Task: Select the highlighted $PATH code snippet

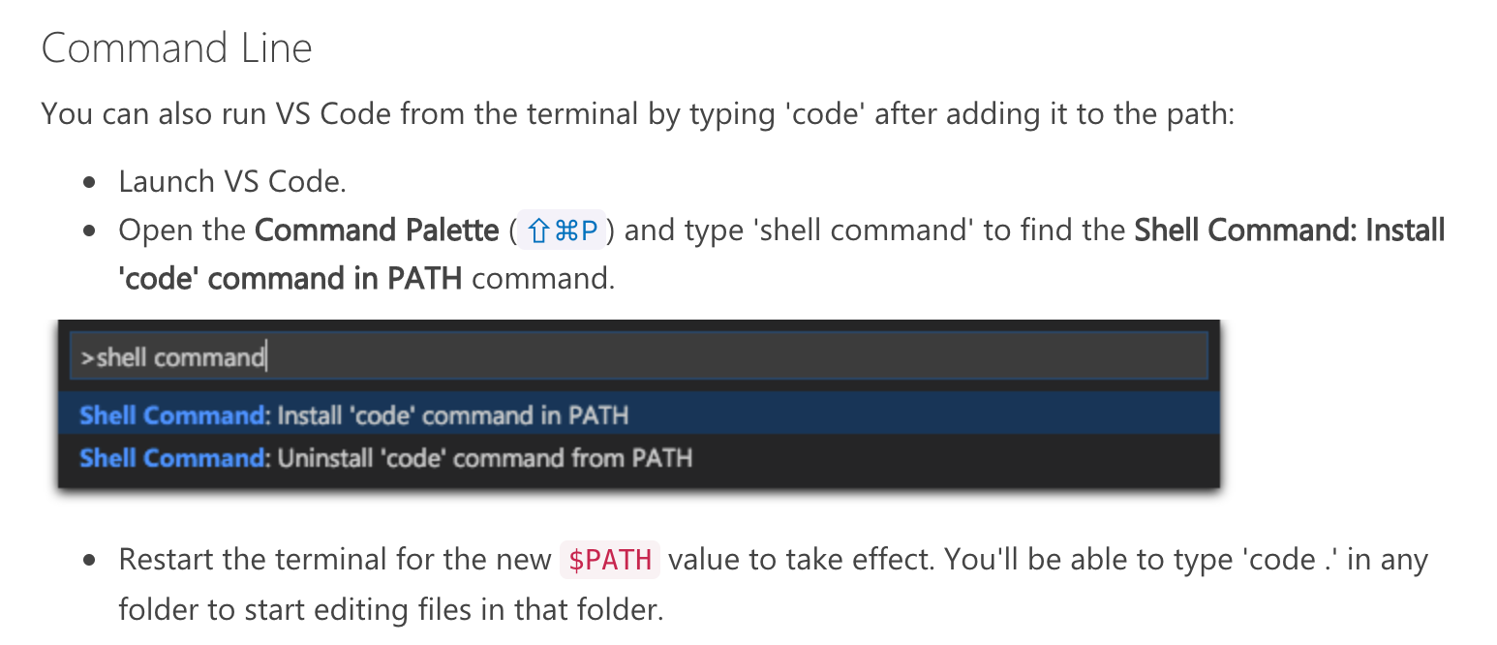Action: (x=610, y=559)
